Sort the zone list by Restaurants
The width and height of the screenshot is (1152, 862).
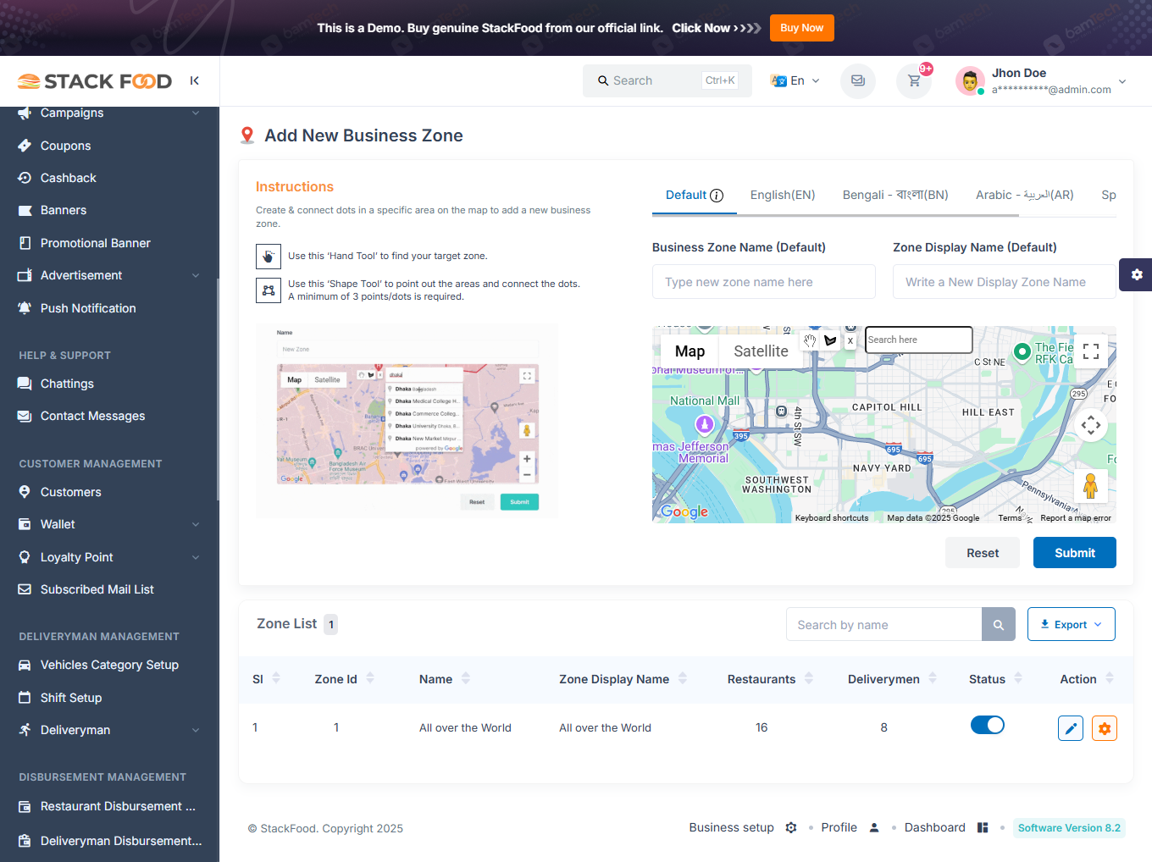tap(809, 678)
